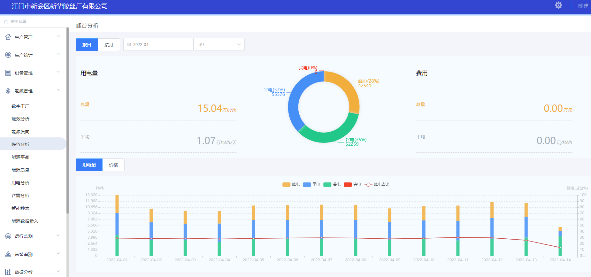Click the 能源管理 droplet icon
The width and height of the screenshot is (591, 277).
coord(8,91)
